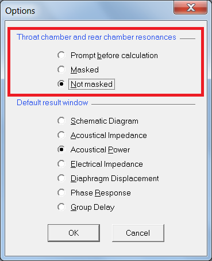Select the 'Prompt before calculation' radio button
Screen dimensions: 212x261
click(x=61, y=55)
